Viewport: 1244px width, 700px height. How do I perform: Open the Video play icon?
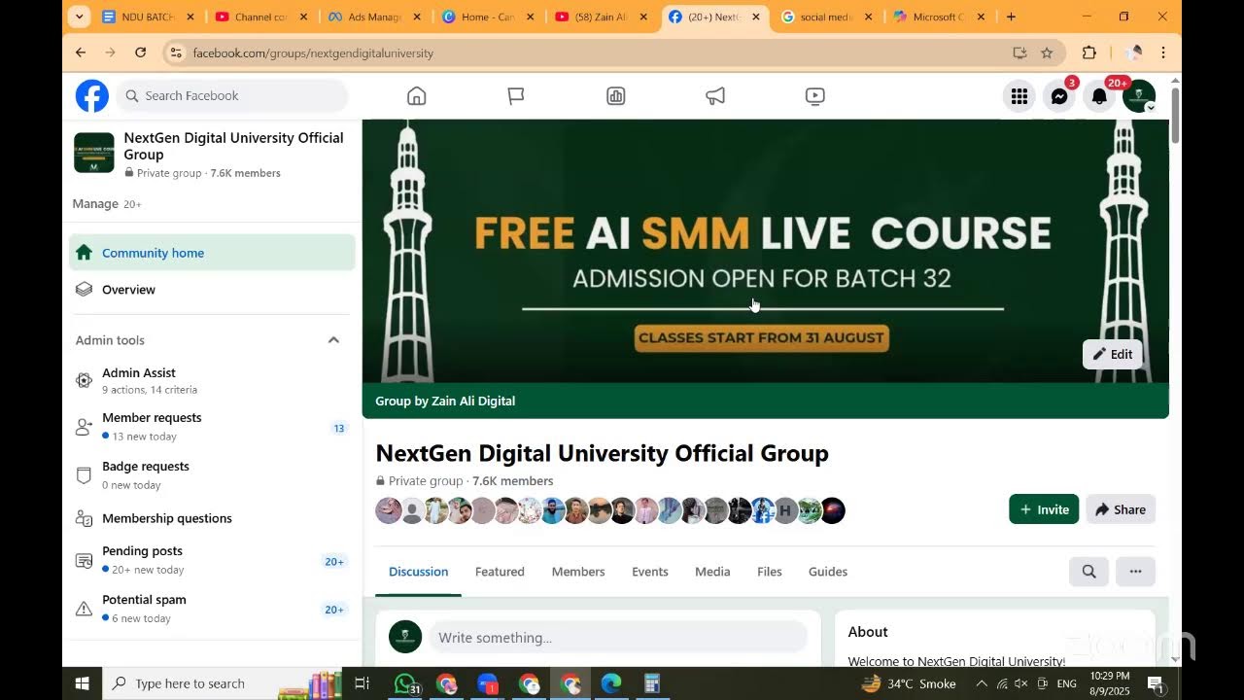click(814, 95)
